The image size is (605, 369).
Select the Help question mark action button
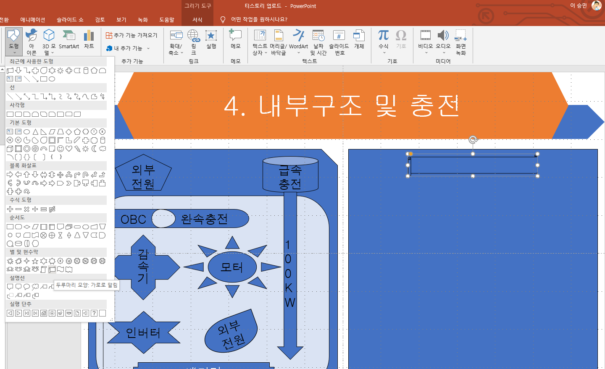point(94,313)
